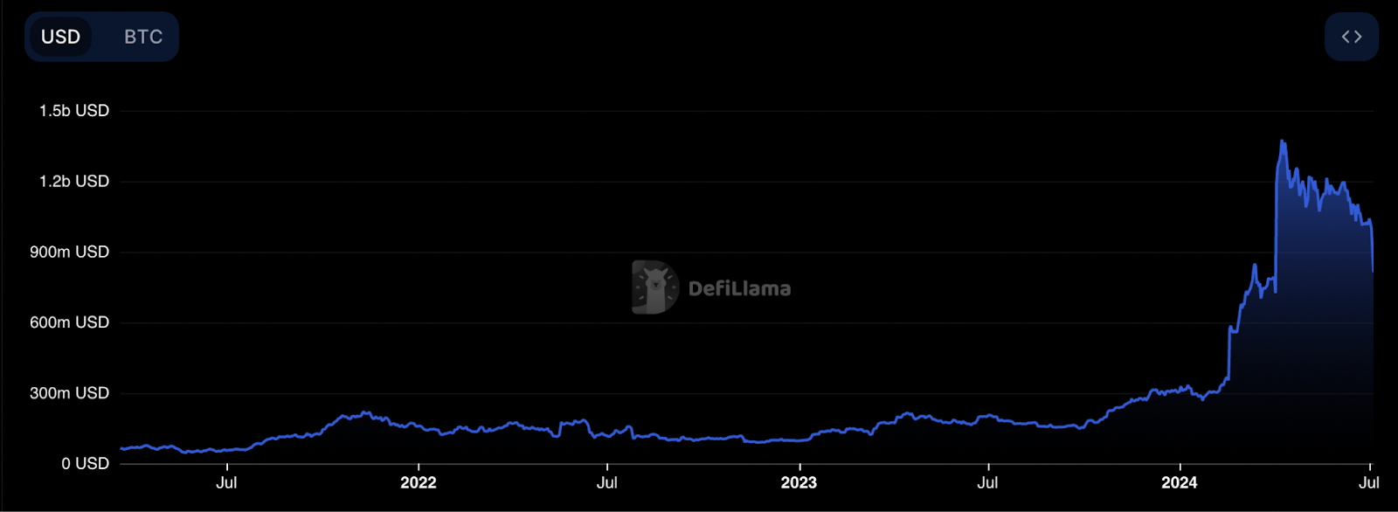This screenshot has height=512, width=1398.
Task: Click the DefiLlama watermark text
Action: point(739,288)
